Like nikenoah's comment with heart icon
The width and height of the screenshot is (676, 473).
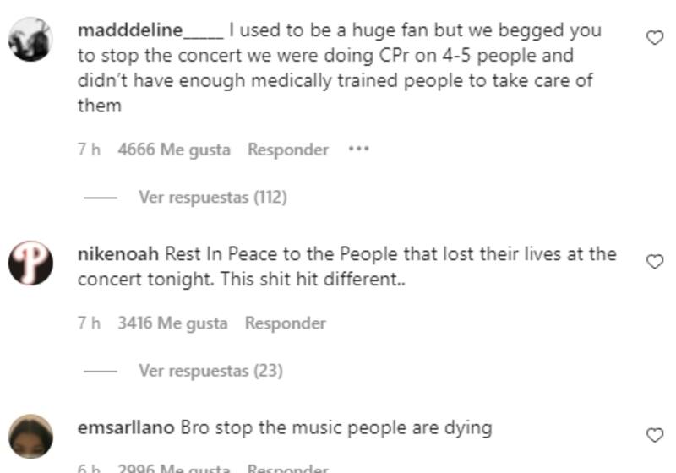(x=655, y=262)
